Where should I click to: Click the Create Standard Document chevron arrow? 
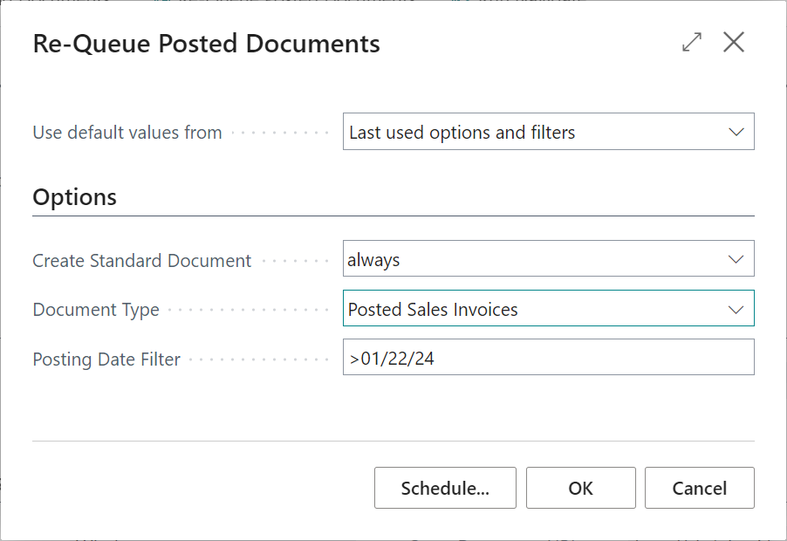click(x=736, y=260)
